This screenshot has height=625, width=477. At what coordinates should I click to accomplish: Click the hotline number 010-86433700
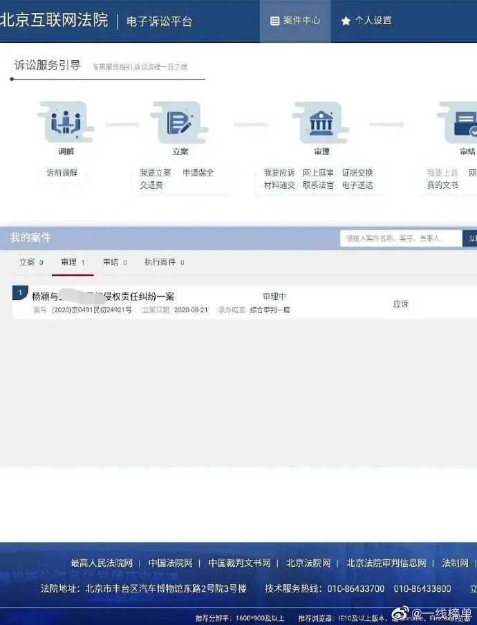[355, 589]
